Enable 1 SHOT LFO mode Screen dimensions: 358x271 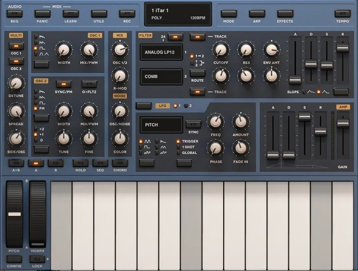(x=188, y=147)
